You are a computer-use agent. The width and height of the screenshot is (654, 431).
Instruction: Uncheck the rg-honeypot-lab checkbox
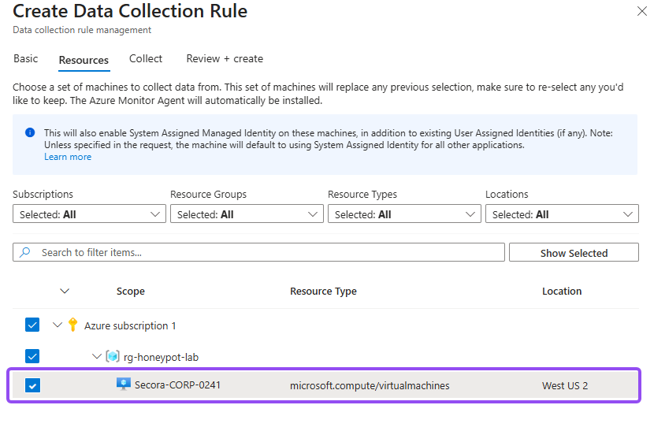coord(32,356)
